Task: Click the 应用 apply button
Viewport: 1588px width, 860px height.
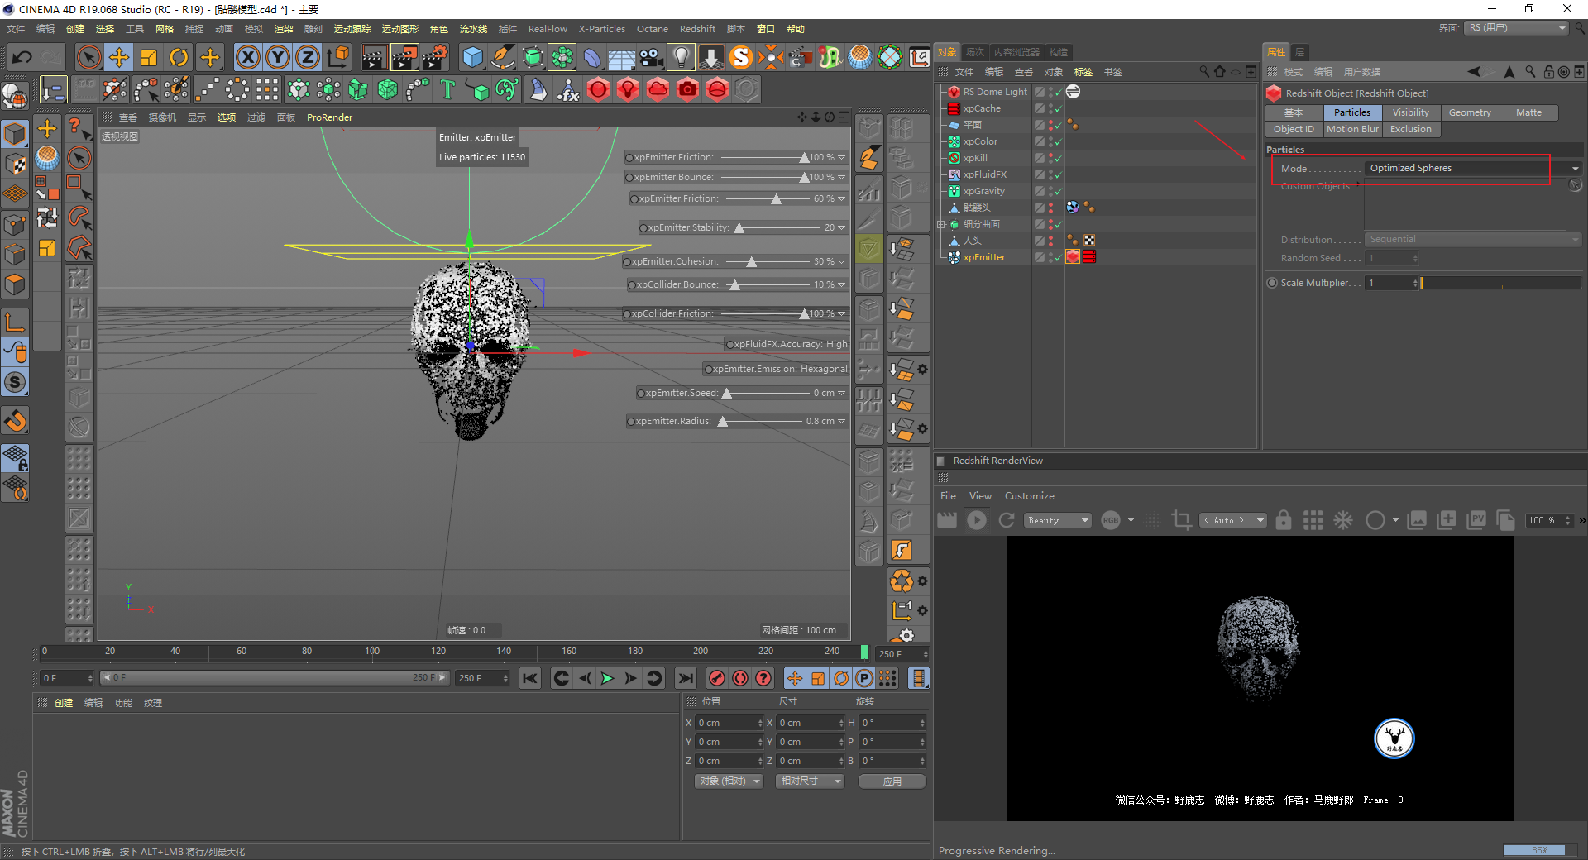Action: point(892,781)
